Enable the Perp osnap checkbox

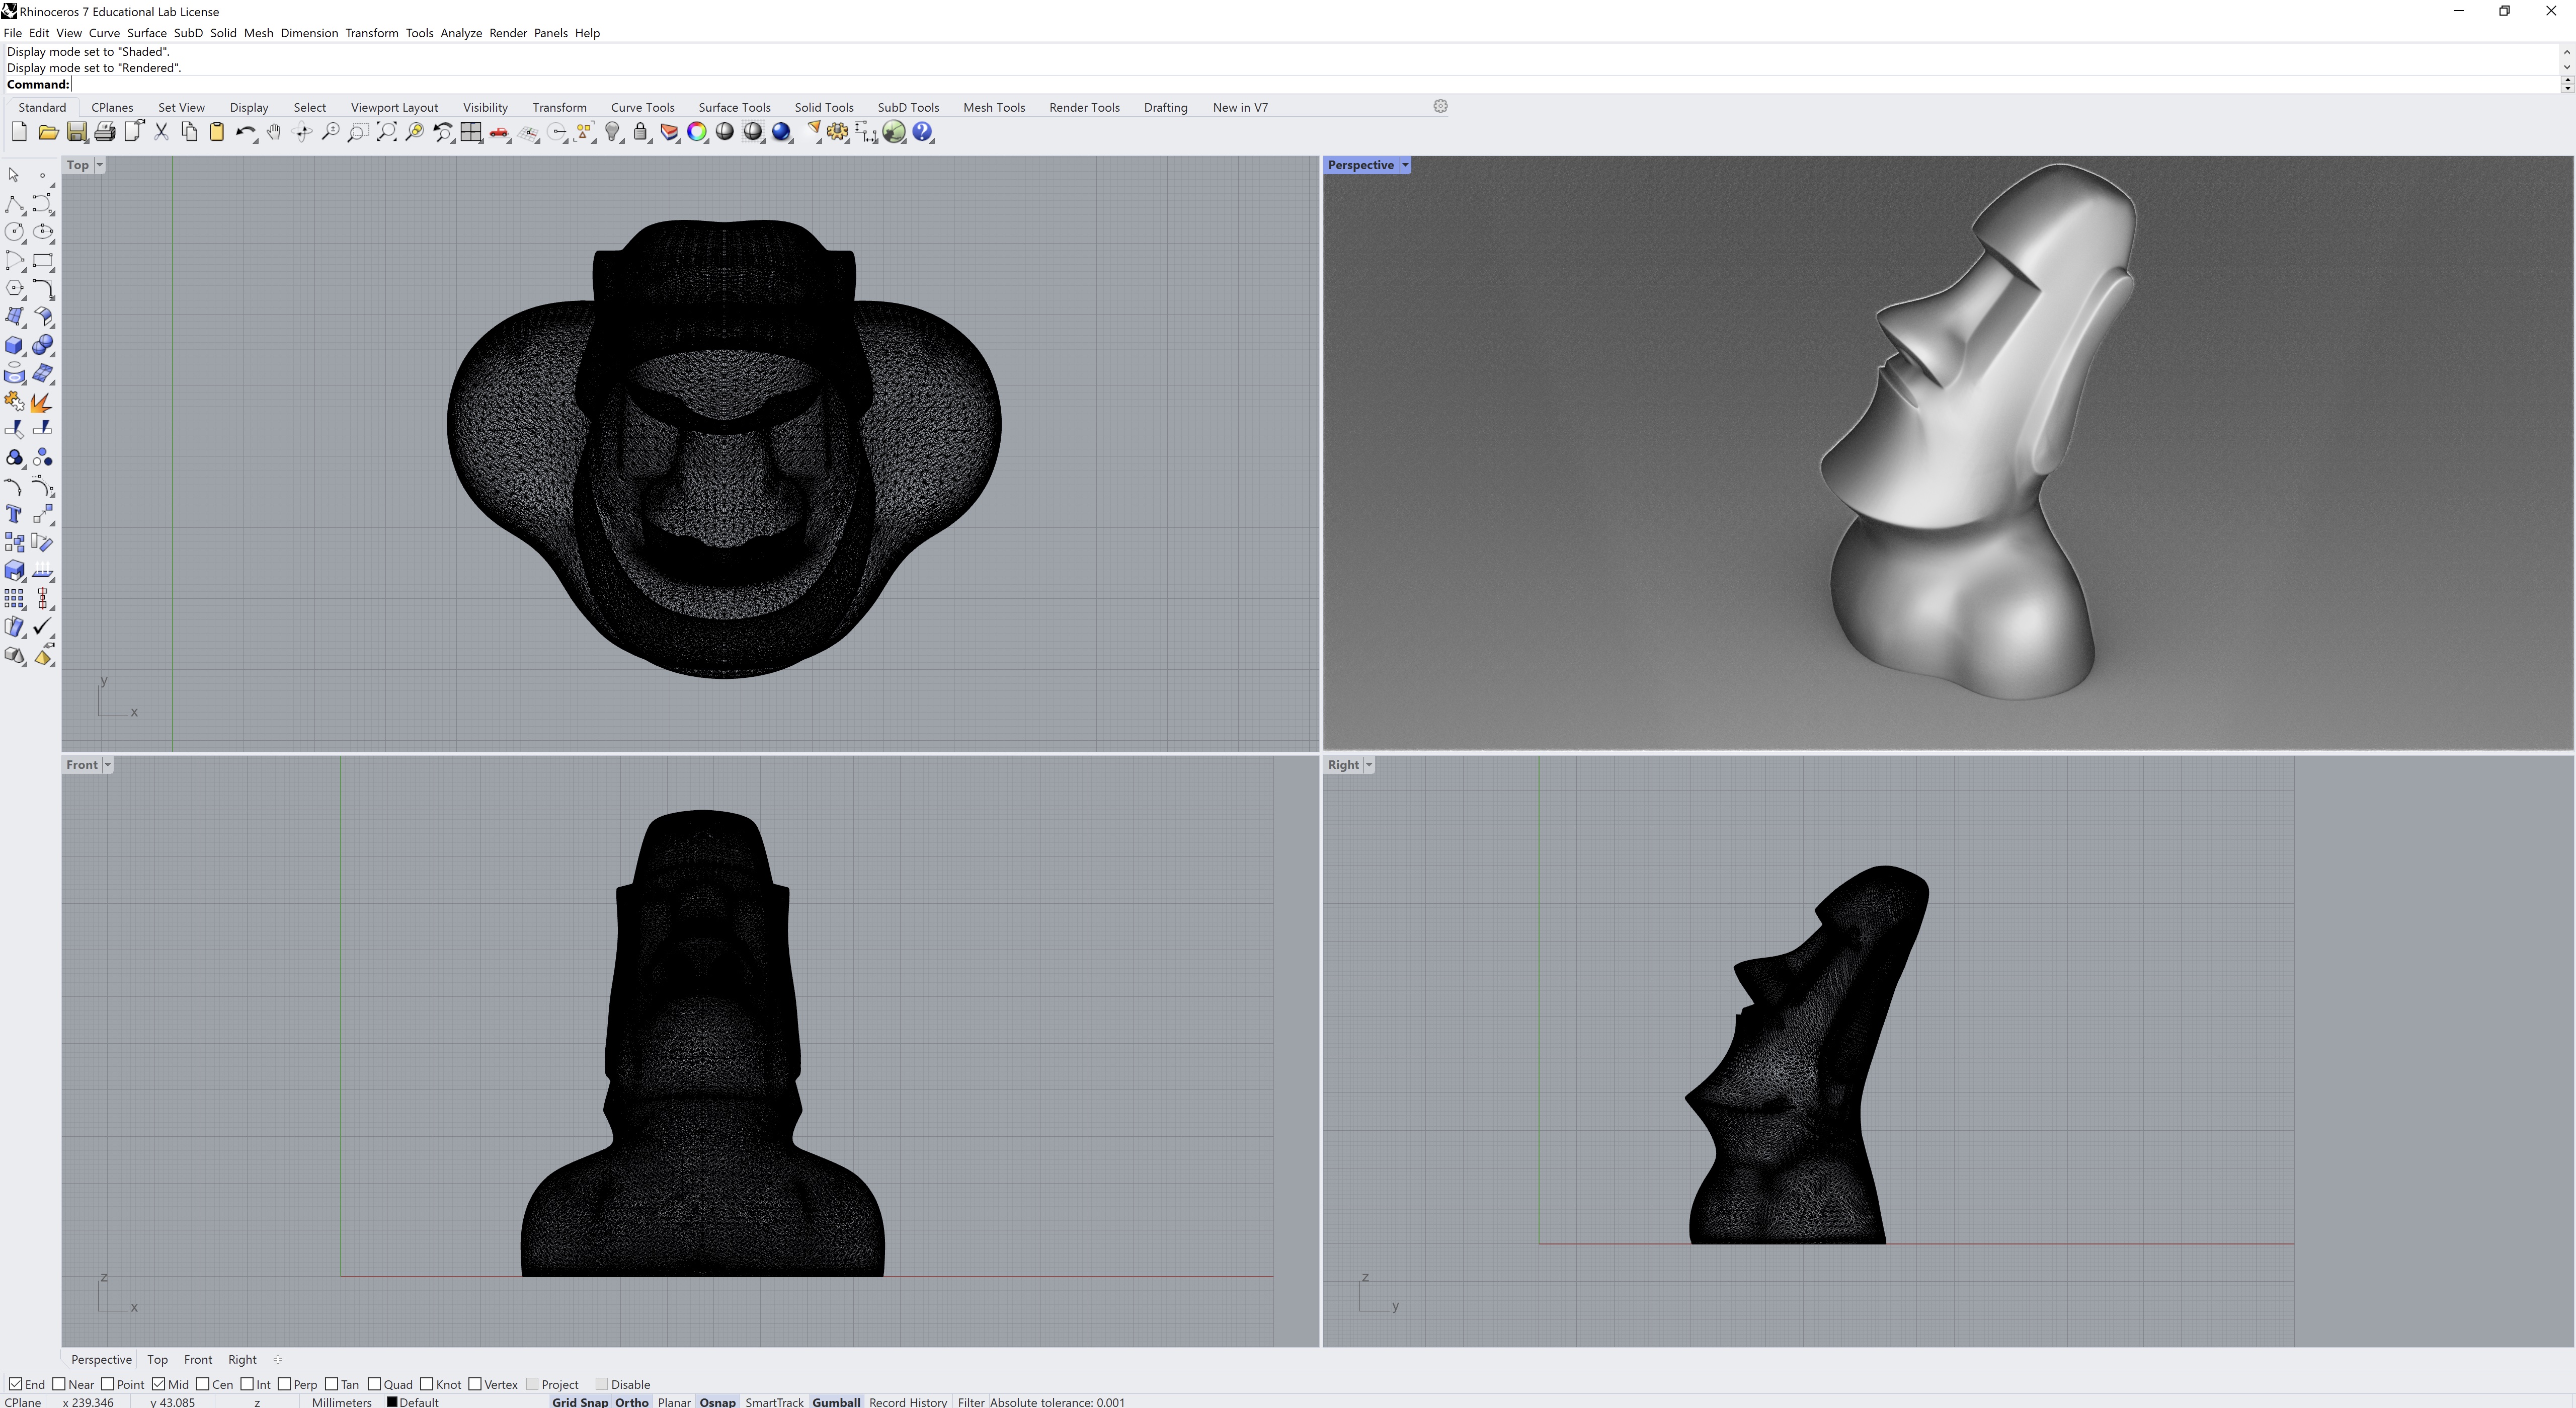click(284, 1384)
